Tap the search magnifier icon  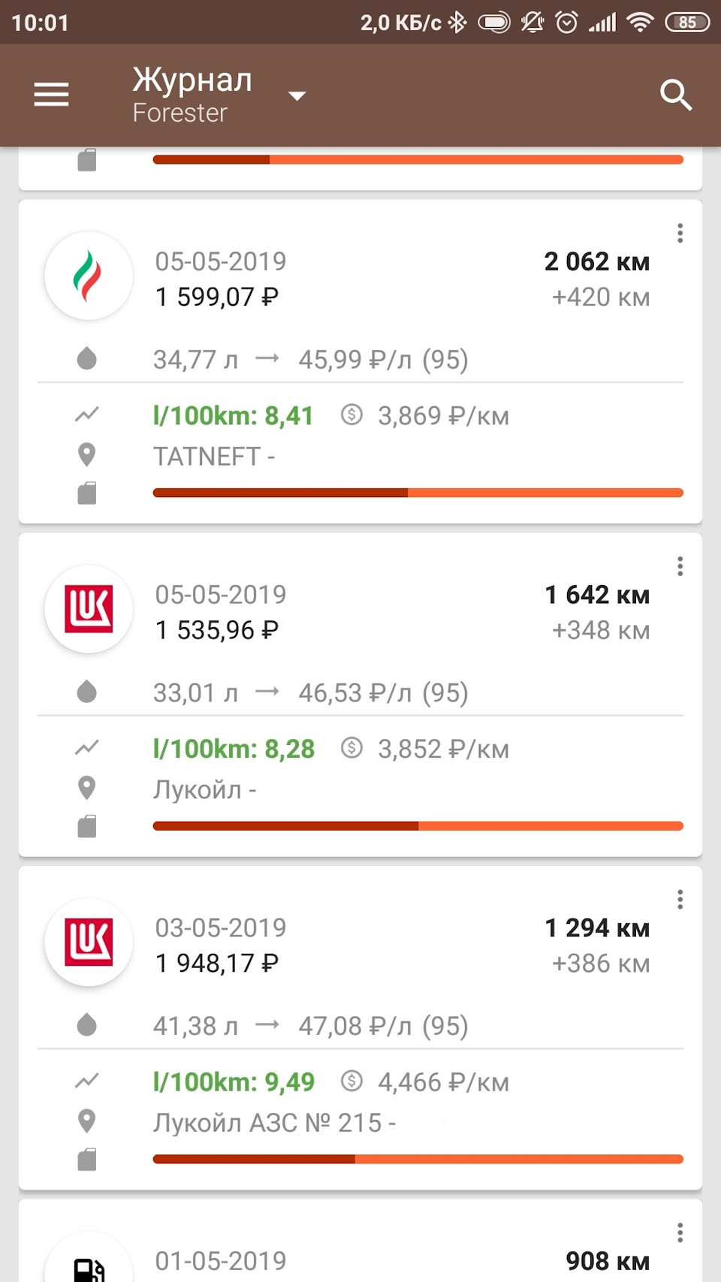pyautogui.click(x=675, y=95)
